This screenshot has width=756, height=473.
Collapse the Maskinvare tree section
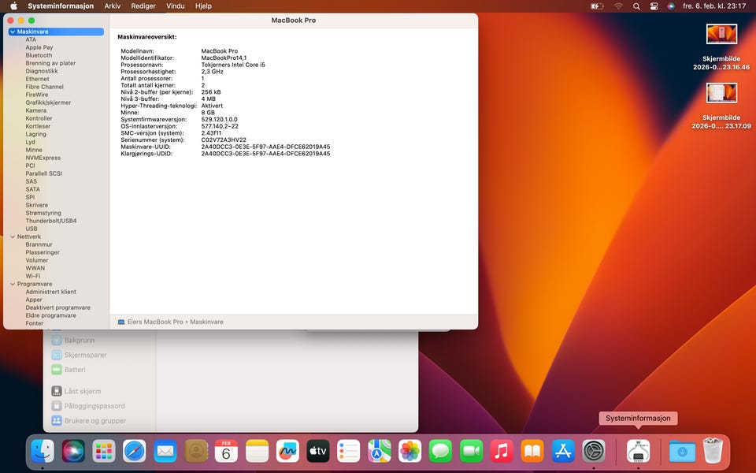tap(13, 32)
